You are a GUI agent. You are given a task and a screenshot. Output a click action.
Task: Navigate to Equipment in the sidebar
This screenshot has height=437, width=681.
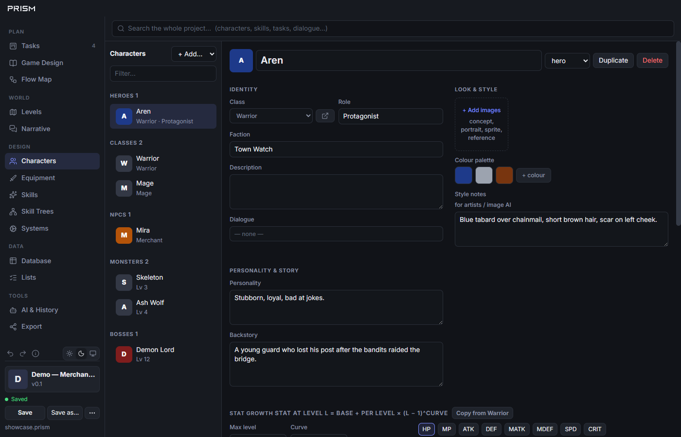pyautogui.click(x=52, y=178)
